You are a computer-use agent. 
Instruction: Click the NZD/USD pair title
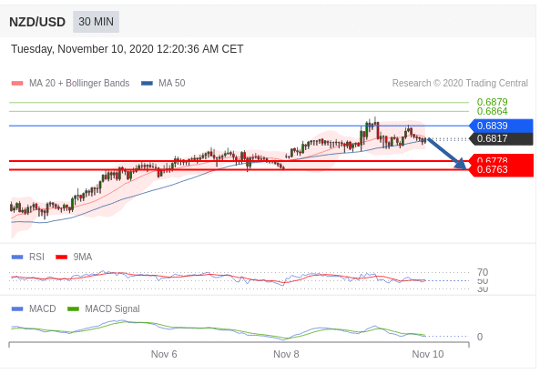coord(37,22)
